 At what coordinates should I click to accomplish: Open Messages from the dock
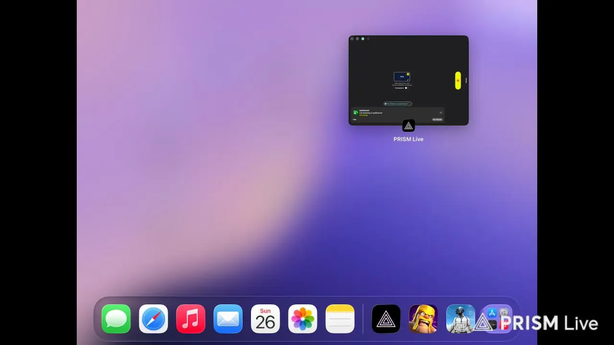116,319
